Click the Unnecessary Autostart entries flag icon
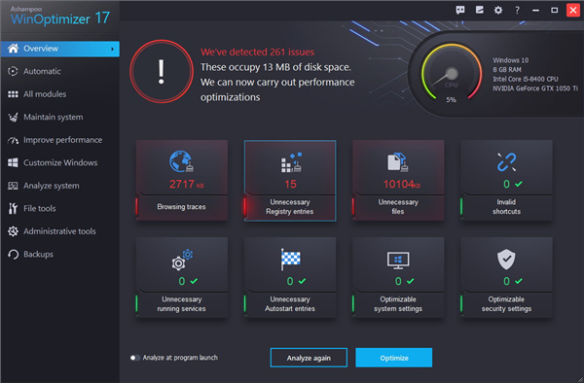The height and width of the screenshot is (383, 584). (290, 260)
